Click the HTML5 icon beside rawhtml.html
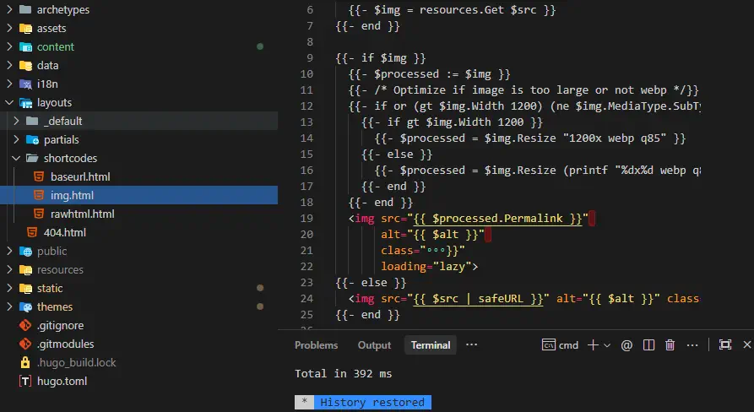The image size is (754, 412). tap(39, 214)
